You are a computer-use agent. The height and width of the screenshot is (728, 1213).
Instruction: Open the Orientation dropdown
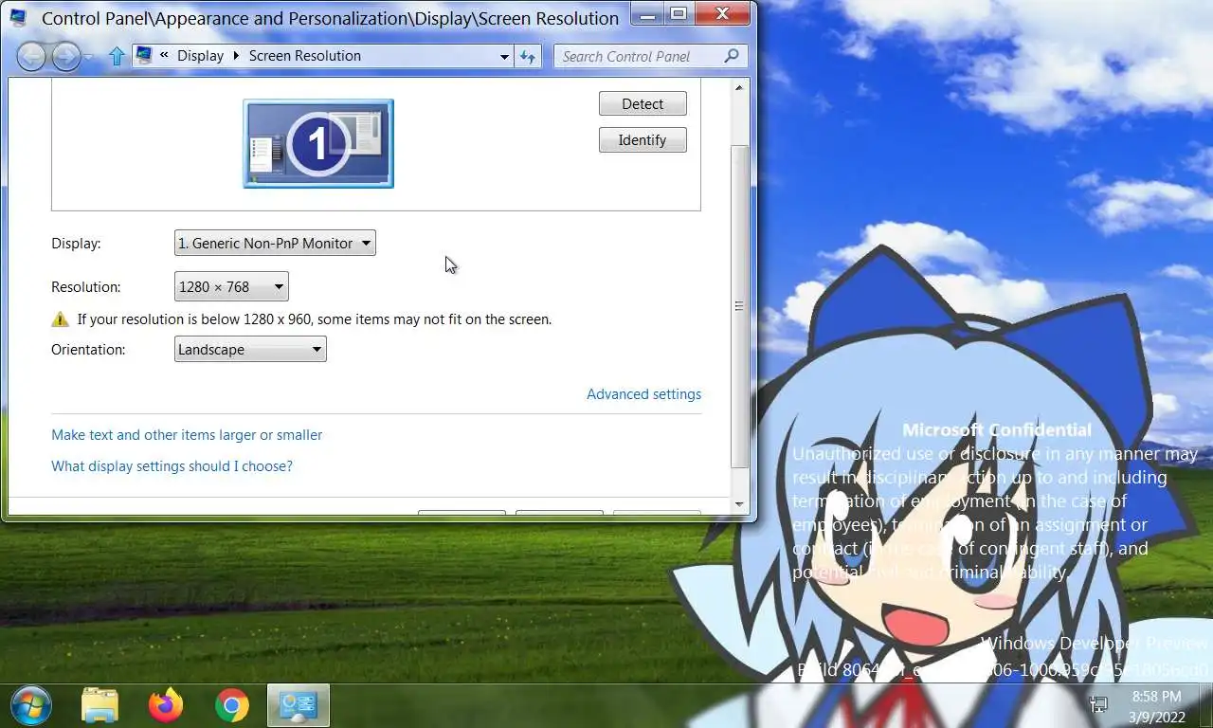pyautogui.click(x=250, y=350)
